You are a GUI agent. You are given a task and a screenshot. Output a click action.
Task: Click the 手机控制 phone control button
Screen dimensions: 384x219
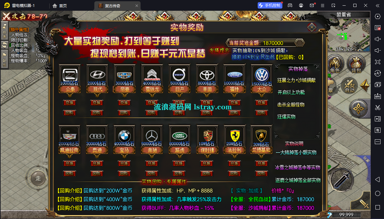coord(269,5)
